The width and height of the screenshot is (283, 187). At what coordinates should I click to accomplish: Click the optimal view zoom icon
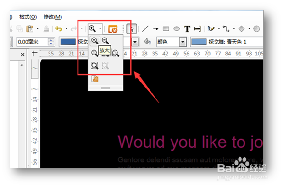tap(94, 66)
